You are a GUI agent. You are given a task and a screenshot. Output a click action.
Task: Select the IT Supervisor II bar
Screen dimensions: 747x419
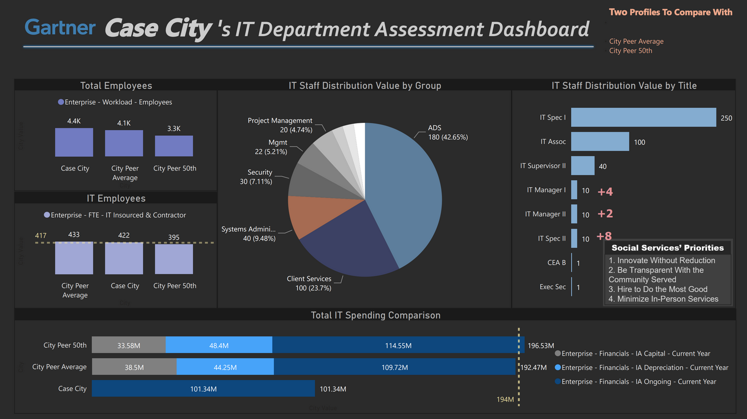pyautogui.click(x=583, y=166)
